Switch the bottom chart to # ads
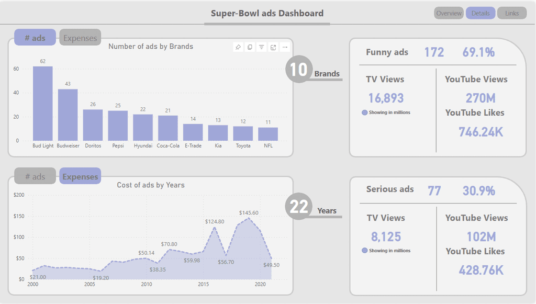Screen dimensions: 536x304 (x=35, y=176)
